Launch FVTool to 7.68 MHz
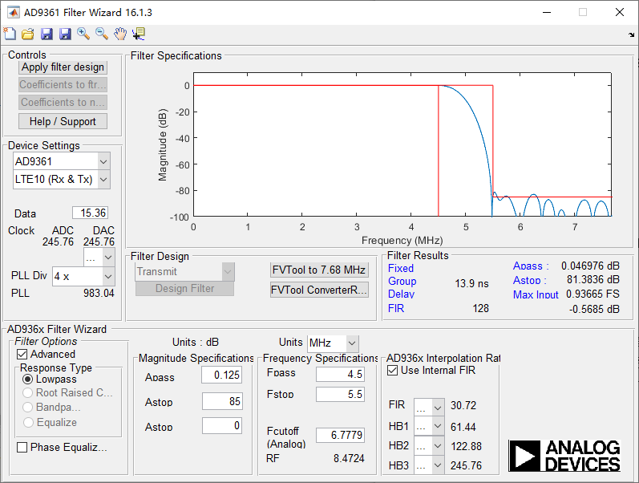This screenshot has height=483, width=639. coord(319,270)
